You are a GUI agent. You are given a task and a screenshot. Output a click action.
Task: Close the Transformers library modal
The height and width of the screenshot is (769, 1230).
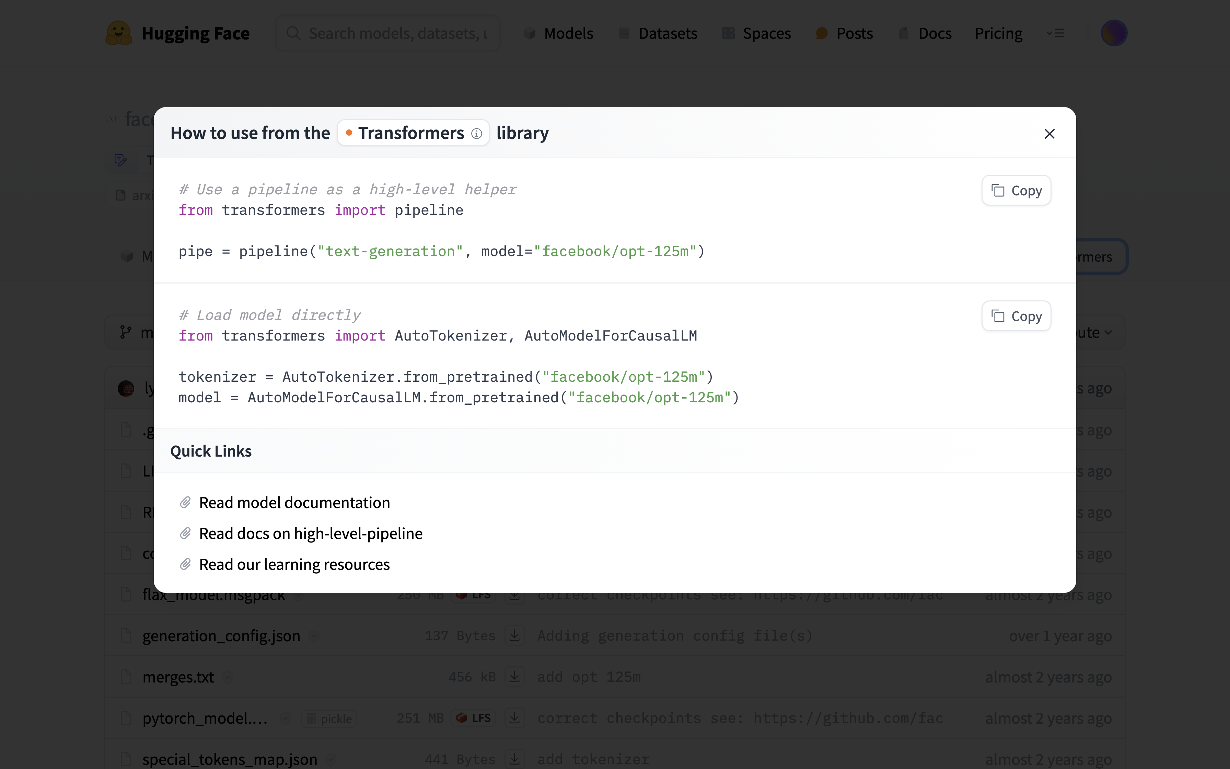tap(1049, 134)
